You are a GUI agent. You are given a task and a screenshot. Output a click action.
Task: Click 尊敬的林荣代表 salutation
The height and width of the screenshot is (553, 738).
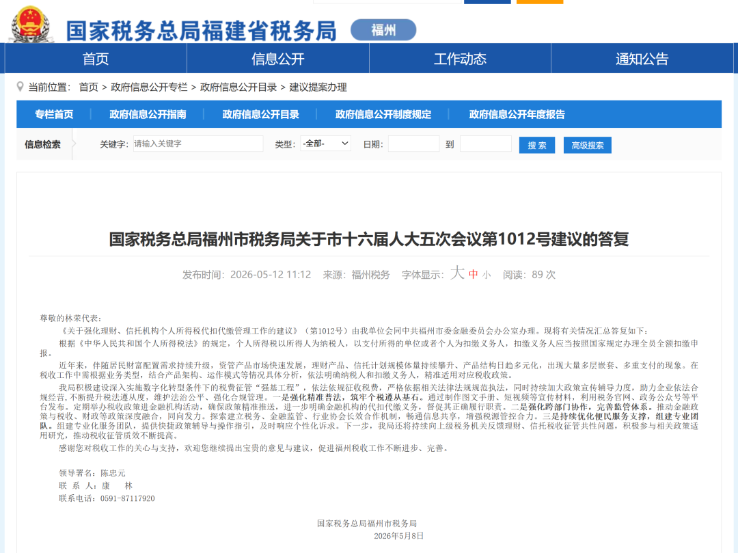pos(70,319)
